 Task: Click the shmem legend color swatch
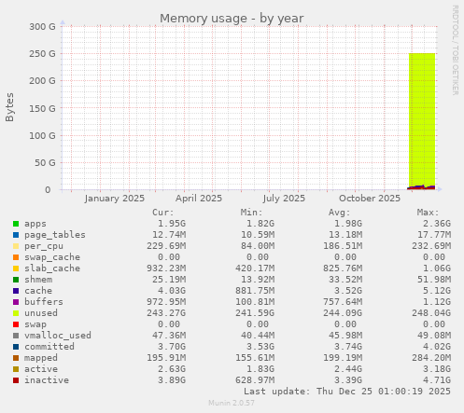[16, 280]
